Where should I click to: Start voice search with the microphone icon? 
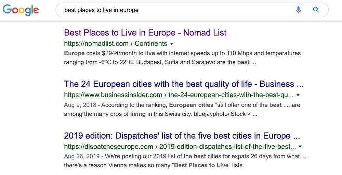tap(298, 10)
